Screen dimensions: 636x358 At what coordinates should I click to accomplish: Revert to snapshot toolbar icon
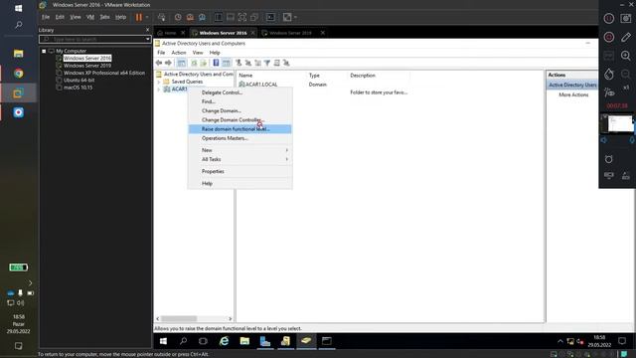point(190,17)
